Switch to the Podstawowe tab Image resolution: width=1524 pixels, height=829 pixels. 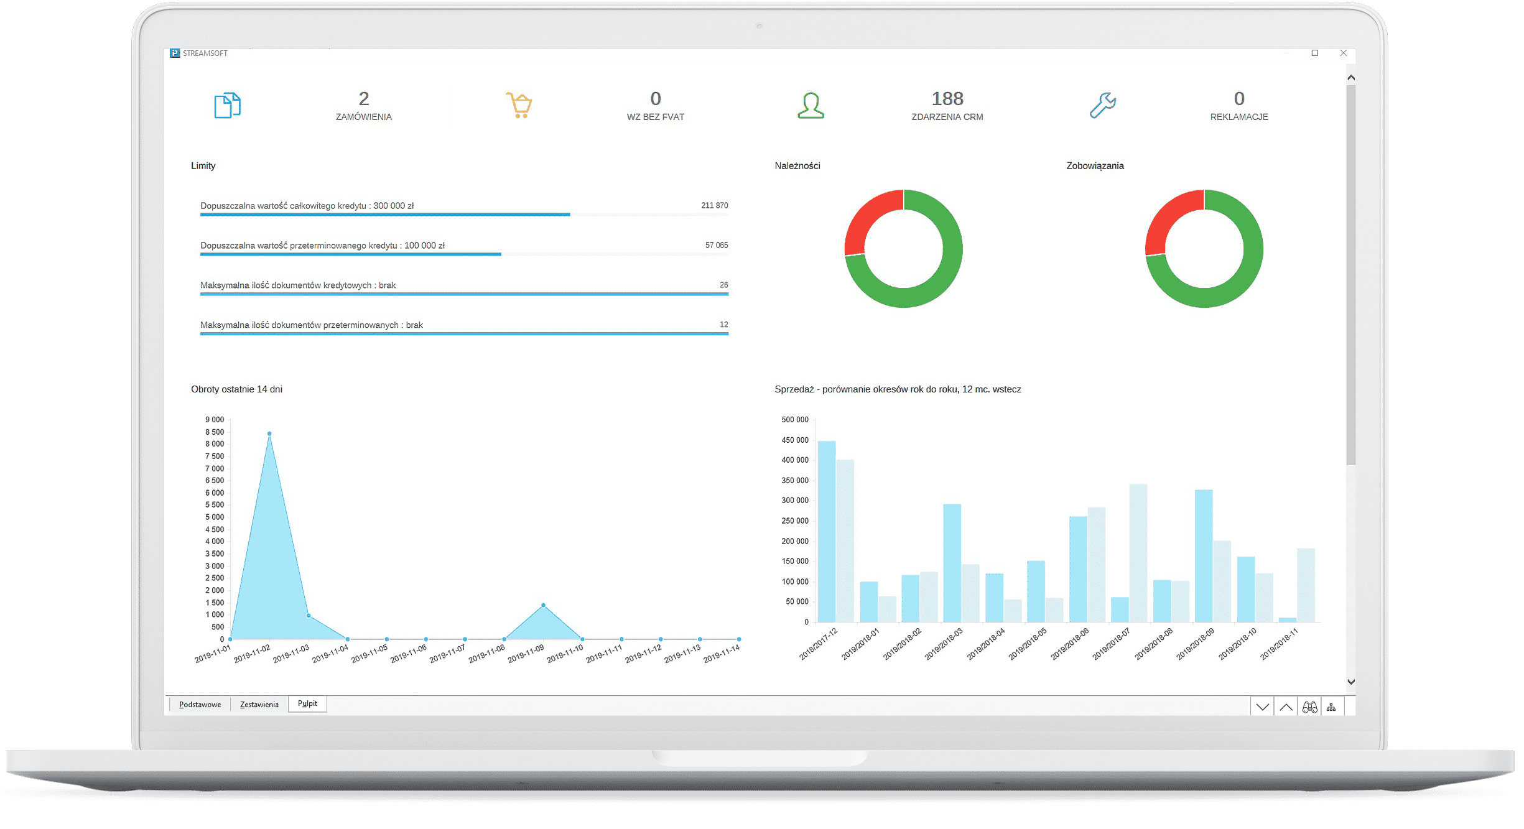pos(200,705)
